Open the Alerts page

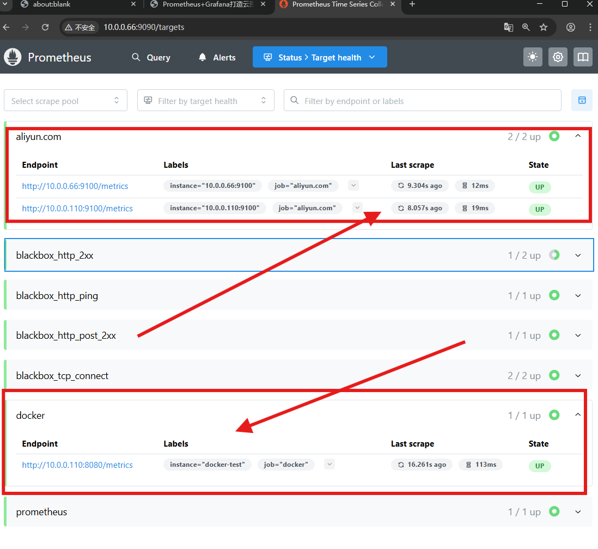217,57
